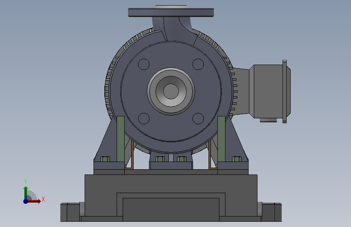Select the motor terminal box body
Viewport: 351px width, 227px height.
point(268,91)
